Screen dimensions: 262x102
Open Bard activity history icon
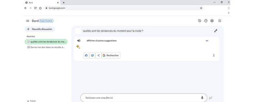199,21
